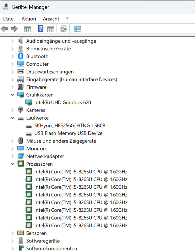The image size is (195, 251).
Task: Select the Monitore category label
Action: click(37, 149)
